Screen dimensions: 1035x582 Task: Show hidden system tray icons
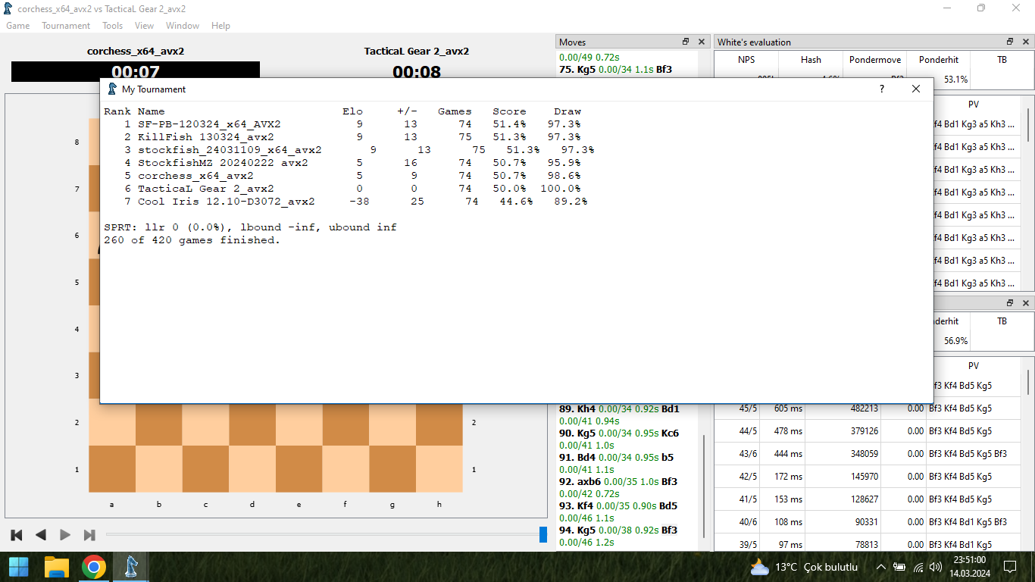click(x=880, y=567)
